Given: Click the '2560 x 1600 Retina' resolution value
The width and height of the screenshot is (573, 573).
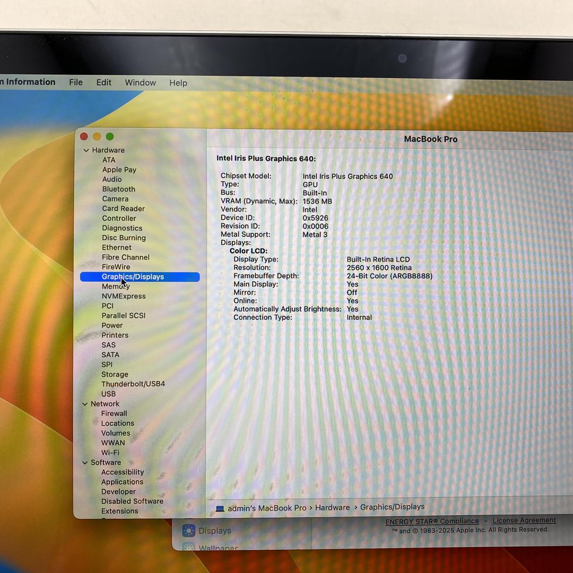Looking at the screenshot, I should click(379, 267).
